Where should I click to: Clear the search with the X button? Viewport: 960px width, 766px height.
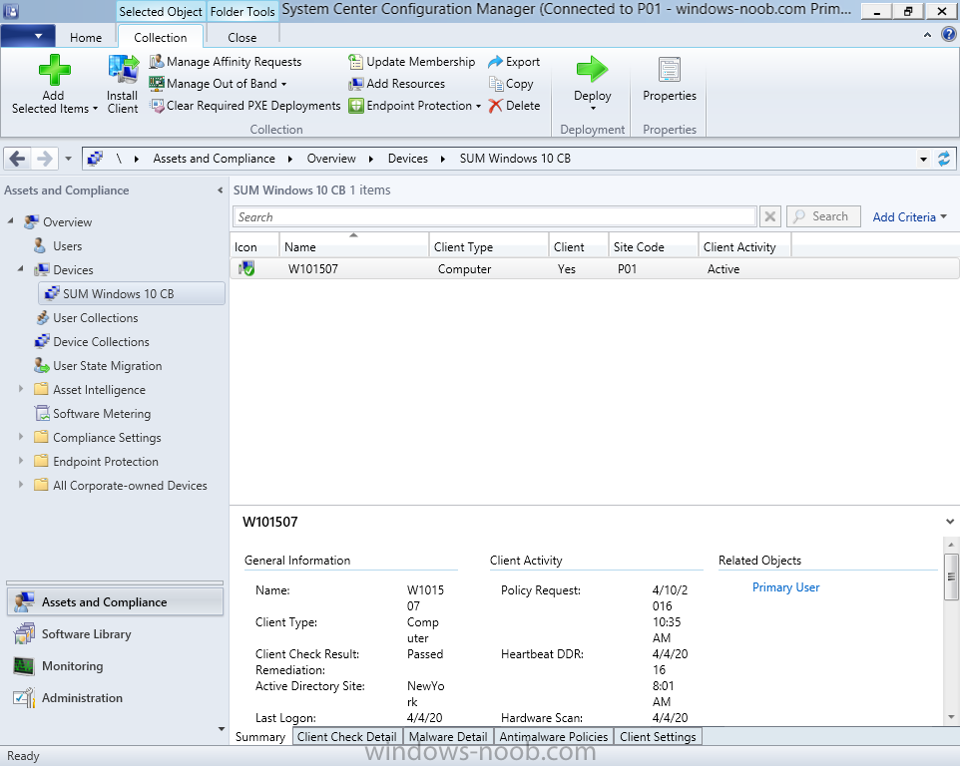(x=770, y=216)
